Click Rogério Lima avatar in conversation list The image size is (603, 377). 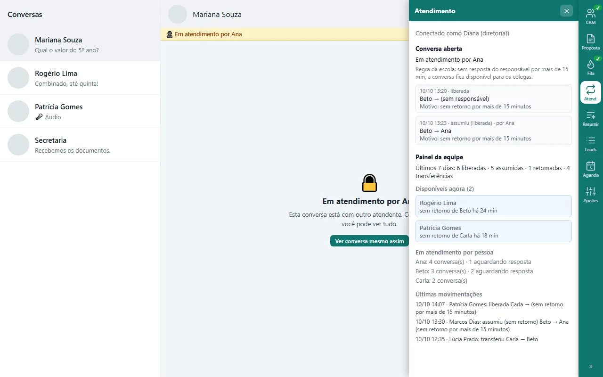pyautogui.click(x=18, y=78)
